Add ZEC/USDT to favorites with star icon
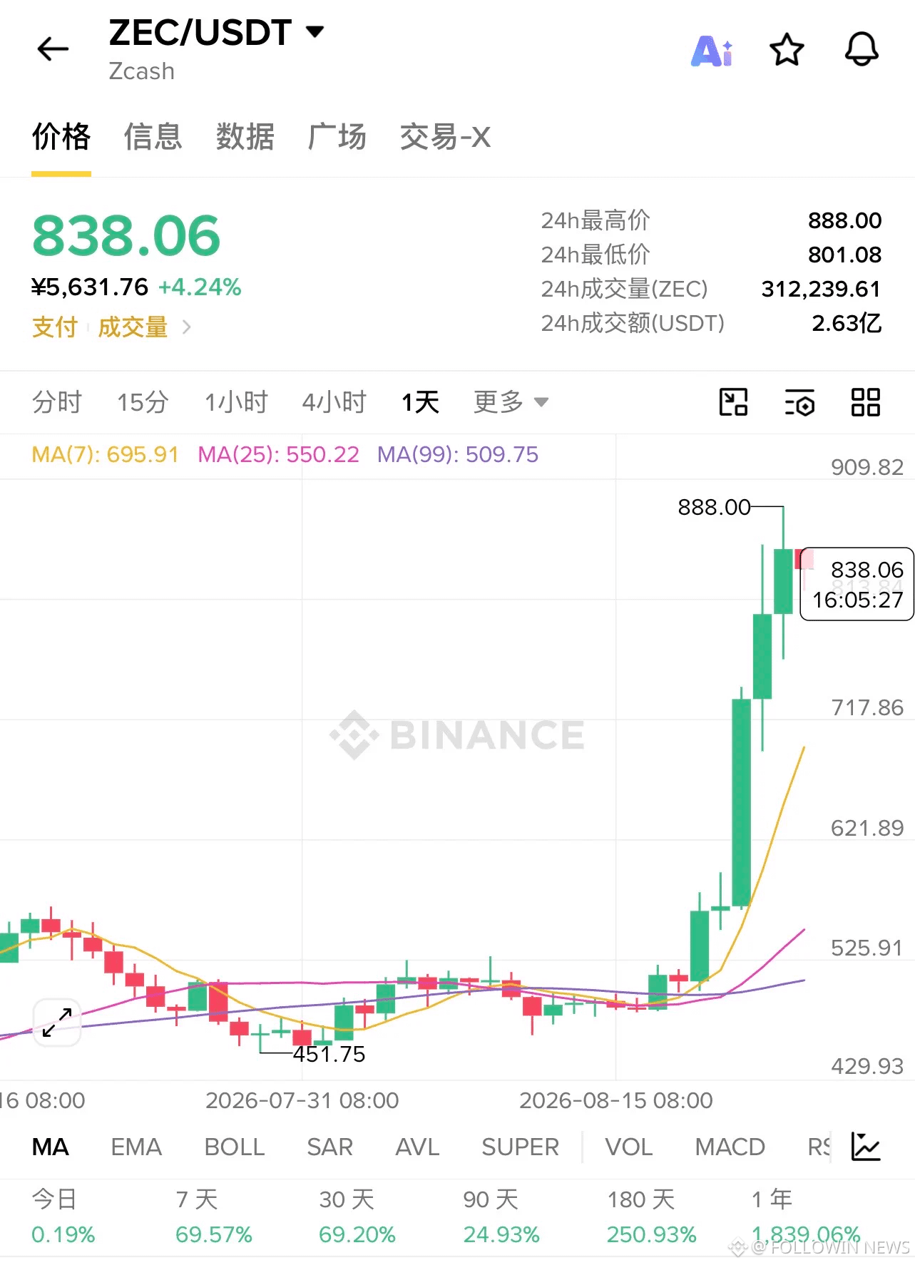 click(787, 50)
